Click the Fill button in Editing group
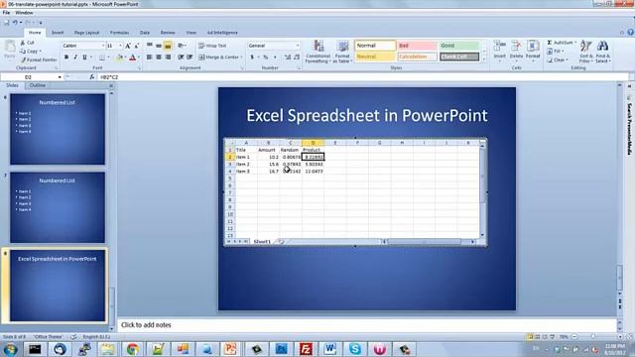635x357 pixels. point(556,52)
